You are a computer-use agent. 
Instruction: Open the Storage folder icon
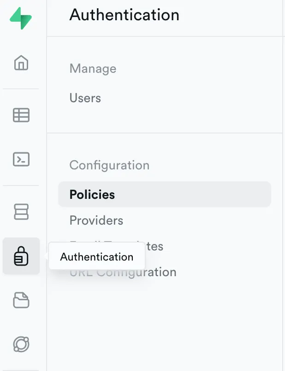(x=21, y=300)
